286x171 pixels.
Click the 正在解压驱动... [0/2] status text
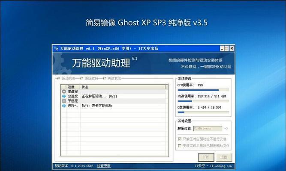99,96
